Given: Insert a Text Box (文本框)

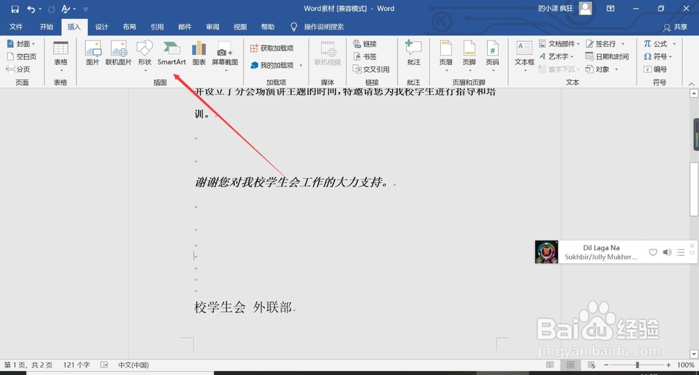Looking at the screenshot, I should pos(524,56).
